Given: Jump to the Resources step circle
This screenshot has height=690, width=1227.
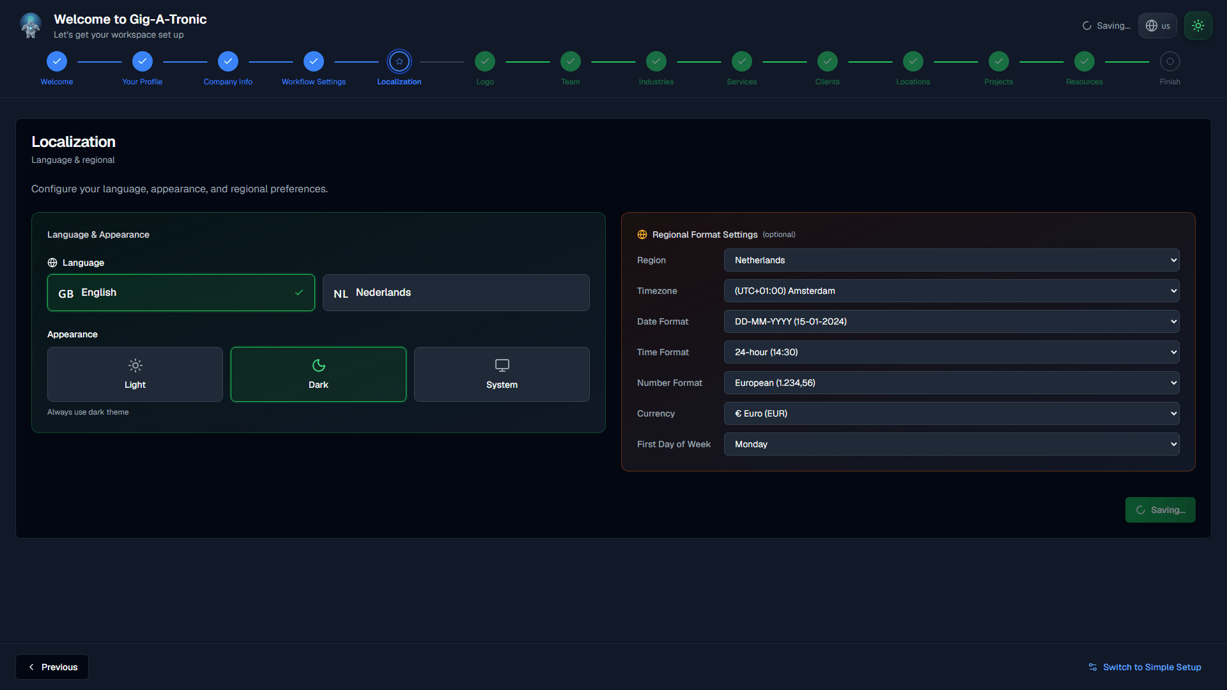Looking at the screenshot, I should [1084, 61].
